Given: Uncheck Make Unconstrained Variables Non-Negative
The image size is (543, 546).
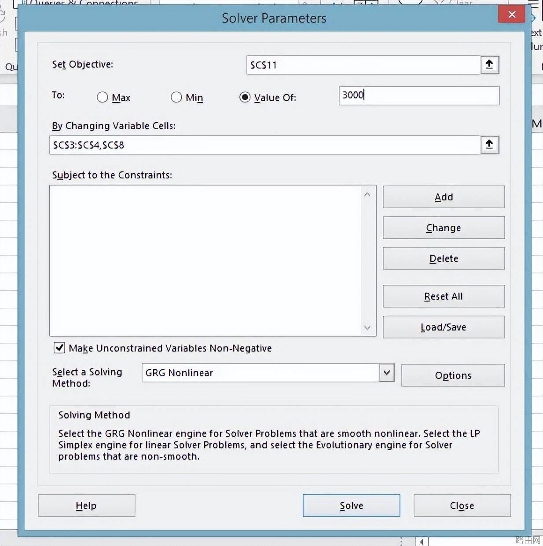Looking at the screenshot, I should coord(59,348).
